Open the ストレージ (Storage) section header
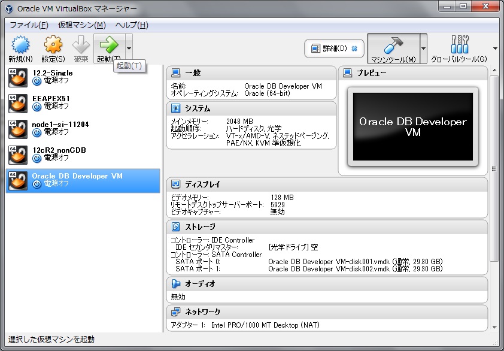The image size is (504, 351). coord(327,227)
